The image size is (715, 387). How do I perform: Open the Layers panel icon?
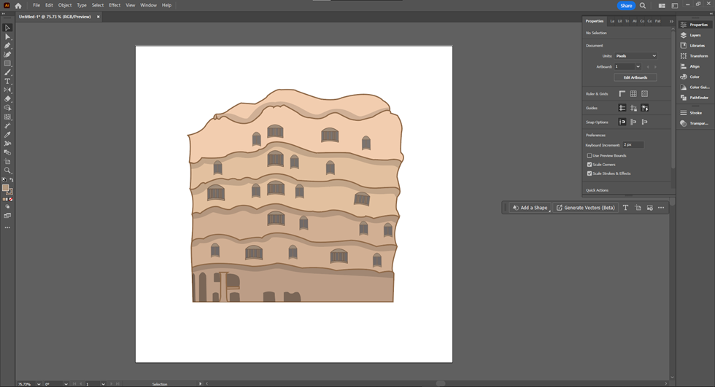(x=684, y=35)
